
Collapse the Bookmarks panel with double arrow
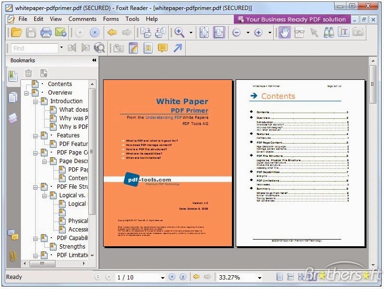click(94, 60)
